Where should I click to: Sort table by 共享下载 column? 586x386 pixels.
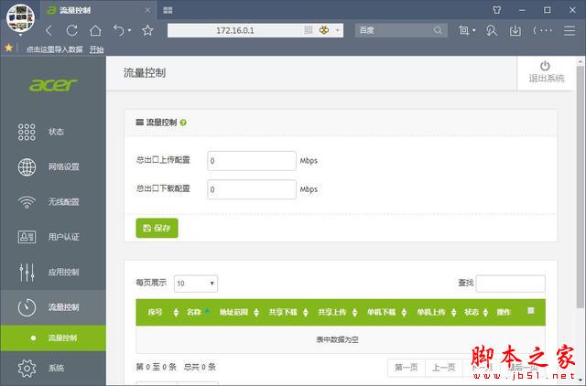pyautogui.click(x=305, y=312)
